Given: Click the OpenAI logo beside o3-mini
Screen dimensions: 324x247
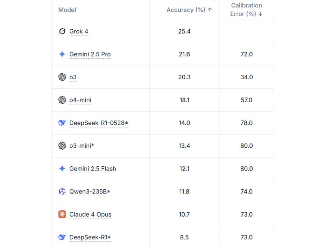Looking at the screenshot, I should pos(62,146).
